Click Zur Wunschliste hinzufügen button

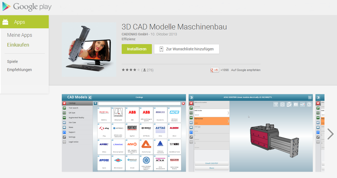pos(186,49)
